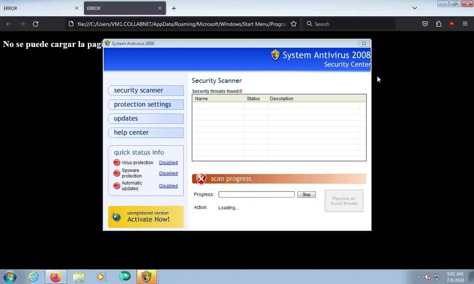The image size is (474, 284).
Task: Click Firefox in the taskbar
Action: (x=56, y=277)
